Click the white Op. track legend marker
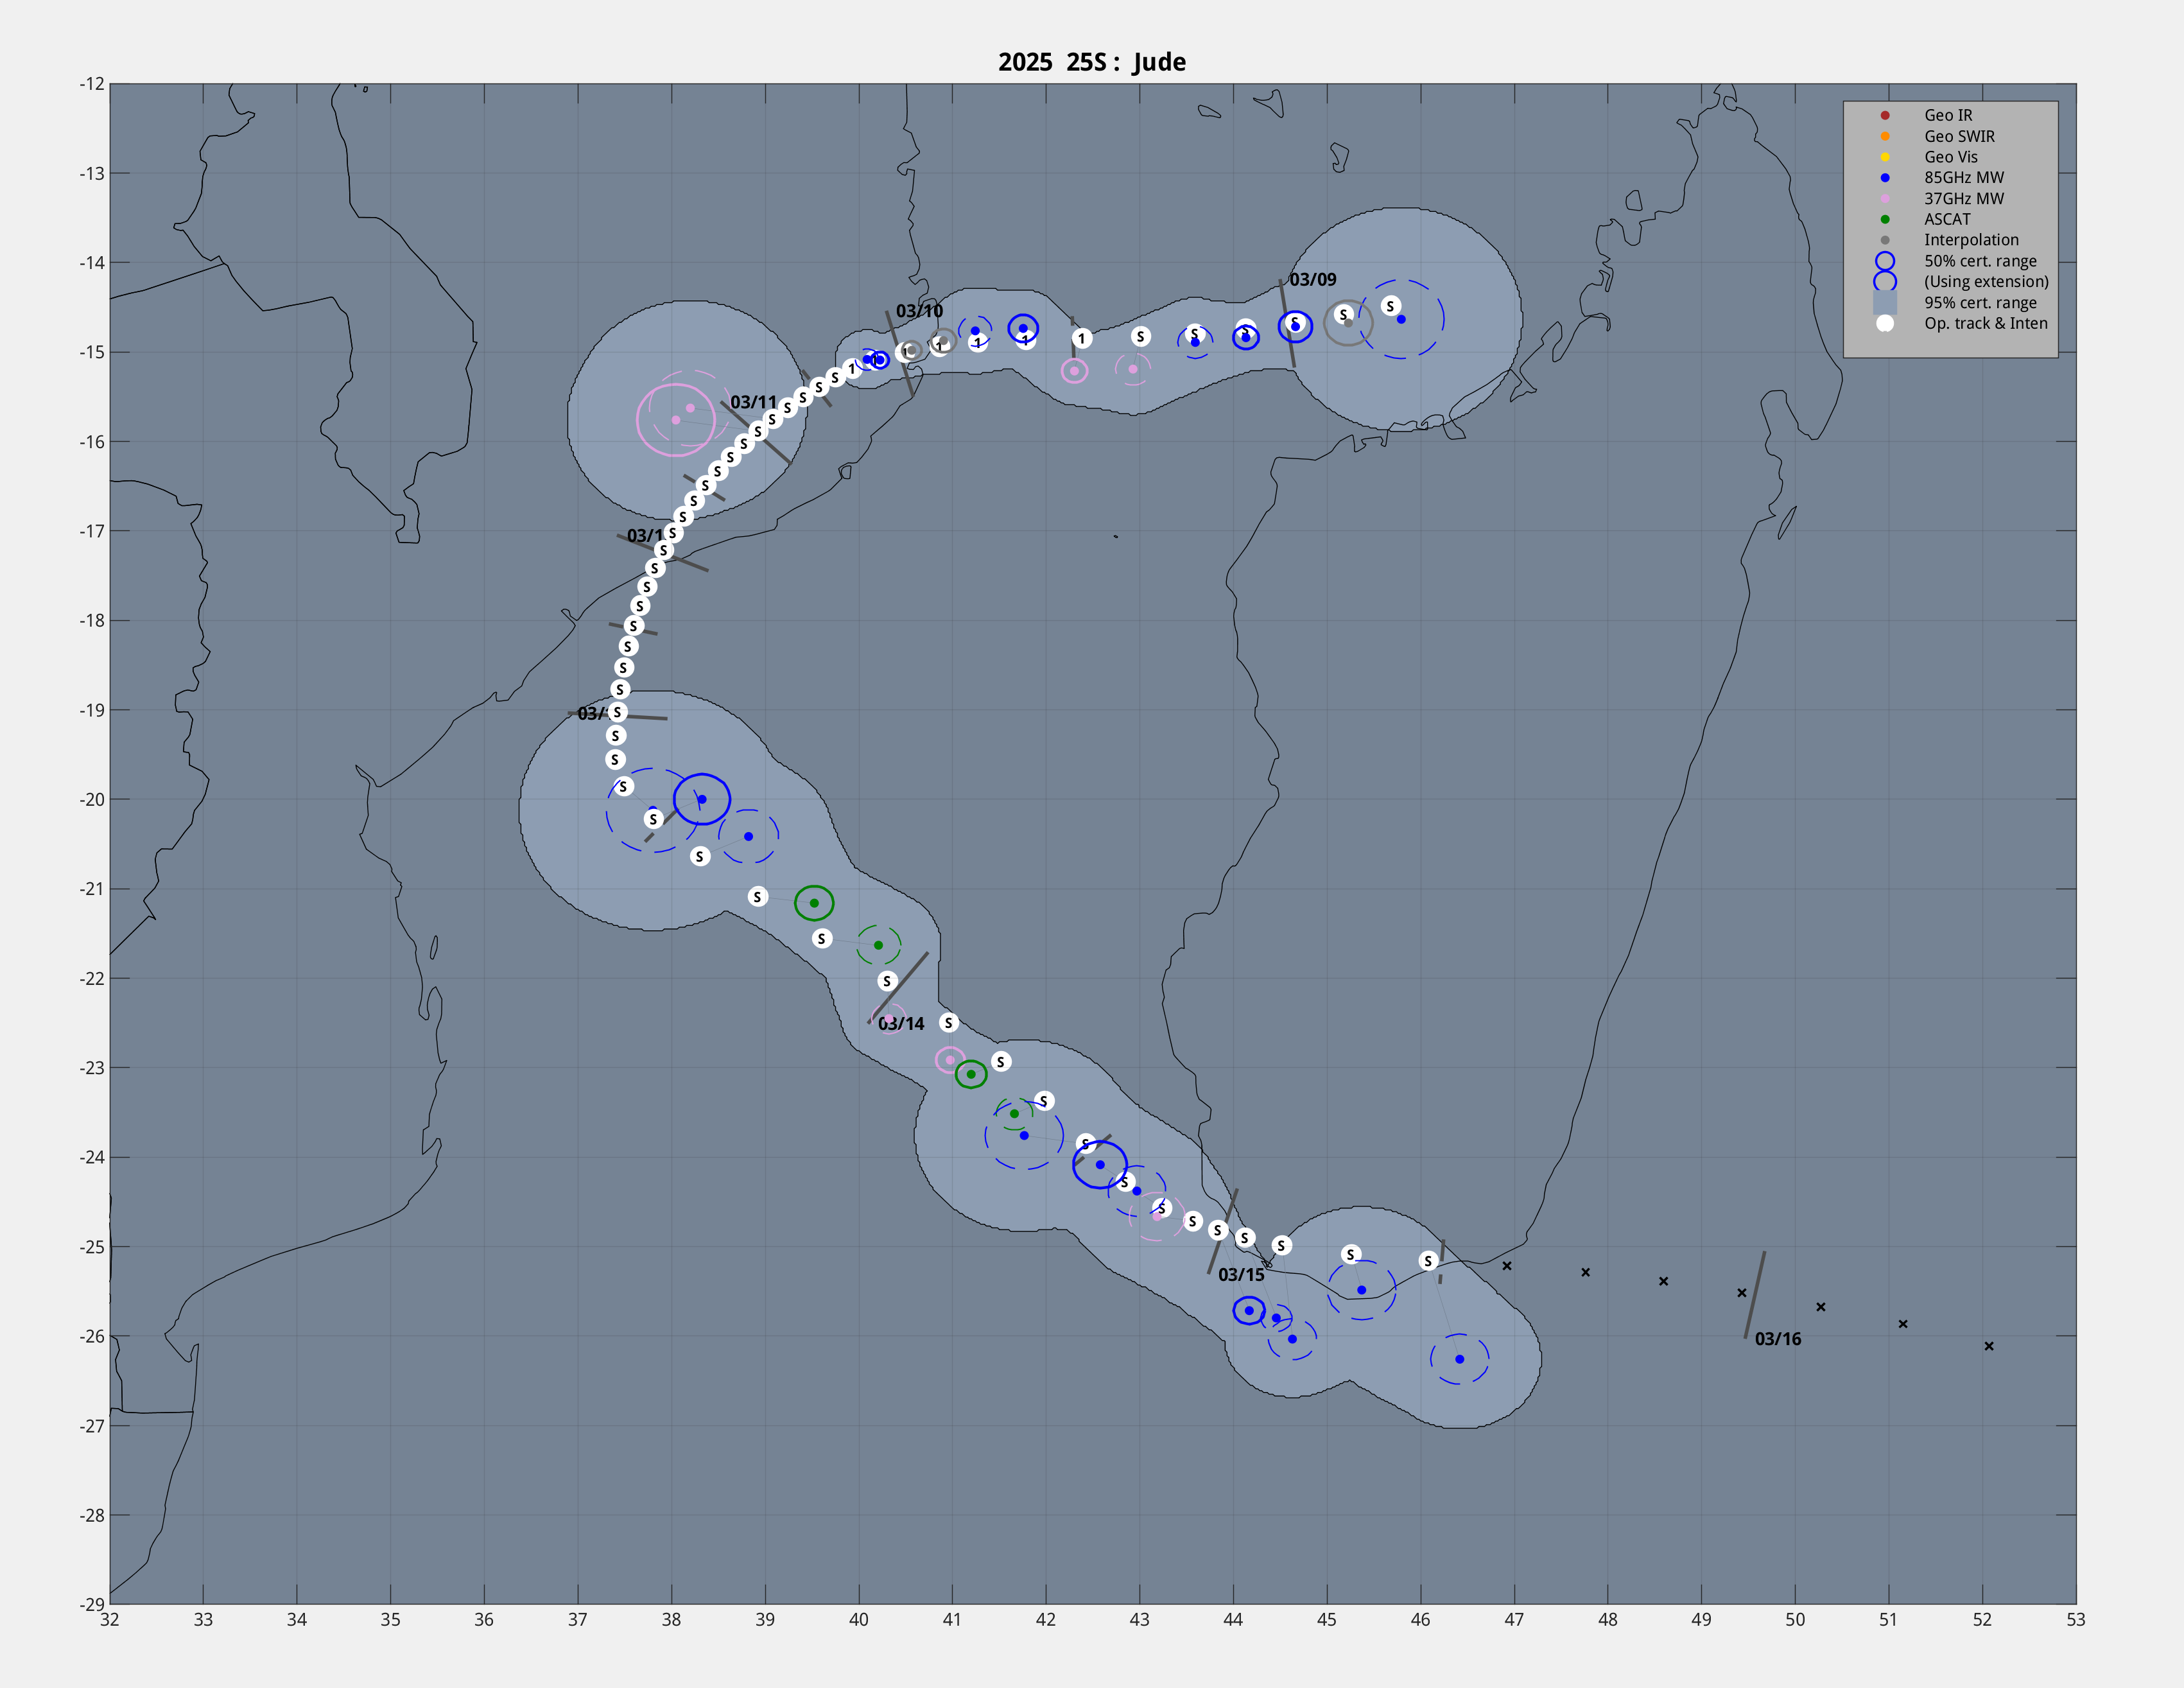 [1885, 323]
